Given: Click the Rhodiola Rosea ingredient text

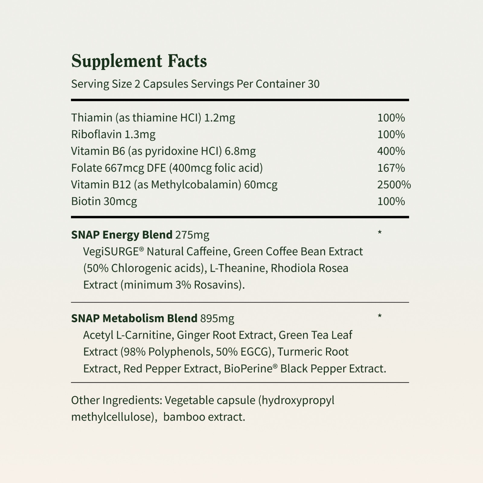Looking at the screenshot, I should pyautogui.click(x=309, y=268).
